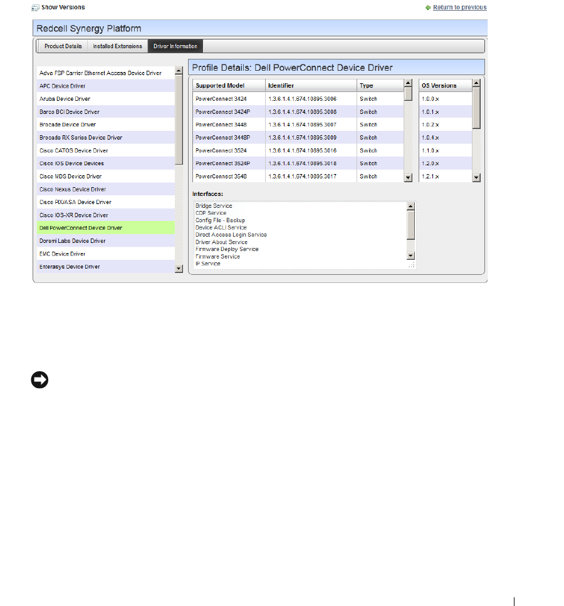Click CDP Service interface entry

(211, 213)
